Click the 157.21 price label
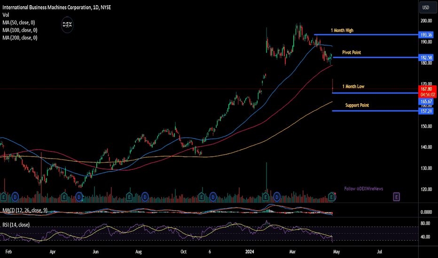The image size is (438, 258). [x=427, y=111]
